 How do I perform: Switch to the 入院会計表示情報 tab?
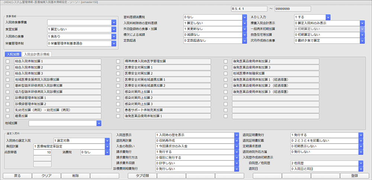point(37,55)
